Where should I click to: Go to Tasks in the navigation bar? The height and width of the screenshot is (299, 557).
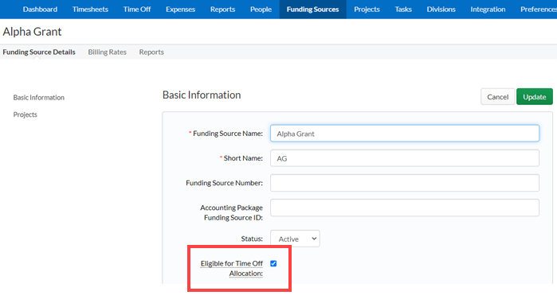tap(403, 10)
